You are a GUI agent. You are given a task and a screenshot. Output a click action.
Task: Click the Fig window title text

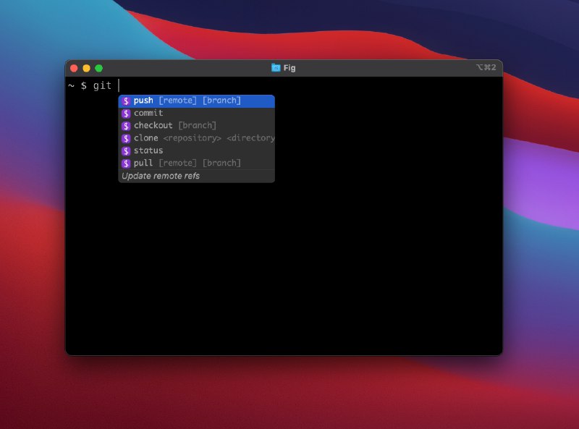pyautogui.click(x=289, y=68)
